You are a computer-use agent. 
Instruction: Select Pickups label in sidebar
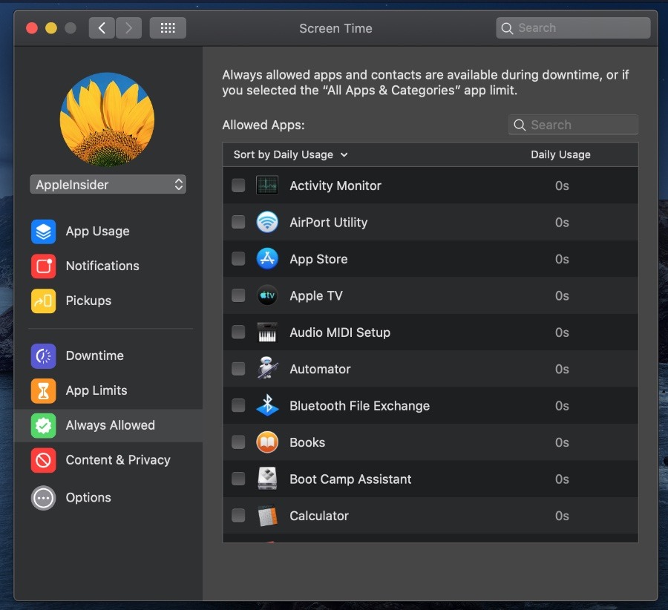[x=88, y=301]
